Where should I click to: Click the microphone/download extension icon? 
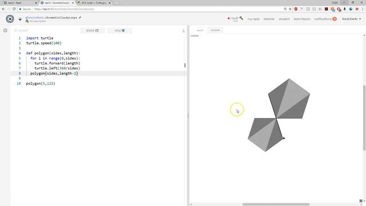point(344,9)
